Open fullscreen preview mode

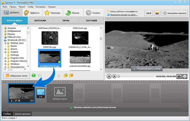tap(185, 76)
